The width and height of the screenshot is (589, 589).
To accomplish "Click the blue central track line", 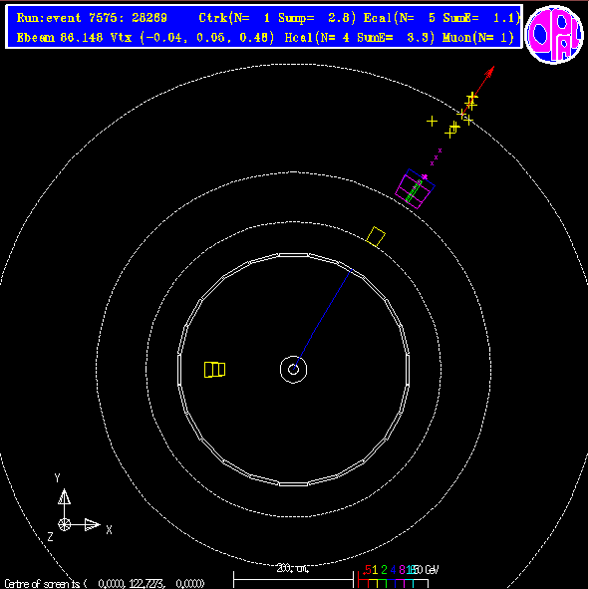I will pyautogui.click(x=323, y=319).
